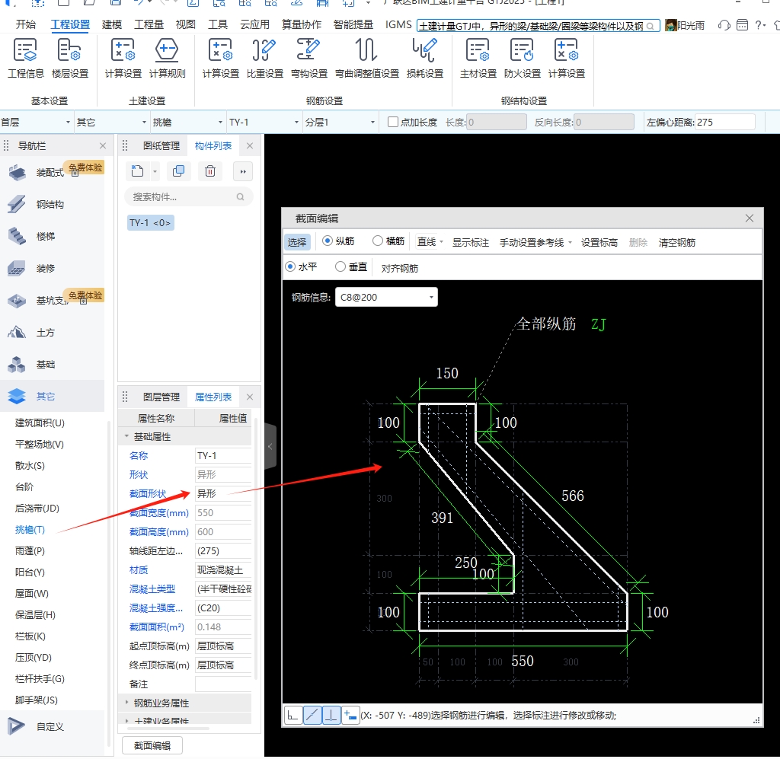Open 楼层设置 floor settings
Viewport: 780px width, 759px height.
[69, 59]
